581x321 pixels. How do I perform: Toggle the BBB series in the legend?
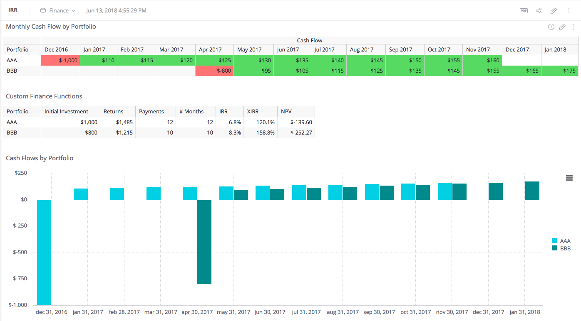[561, 248]
